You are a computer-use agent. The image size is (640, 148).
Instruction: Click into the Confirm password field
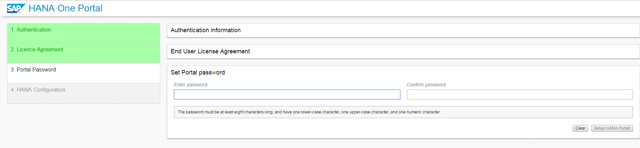[x=519, y=95]
